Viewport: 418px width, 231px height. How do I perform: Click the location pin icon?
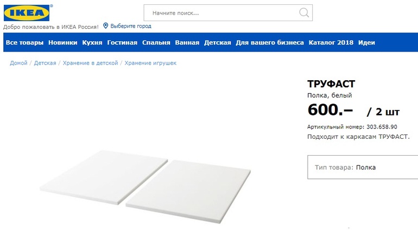105,26
